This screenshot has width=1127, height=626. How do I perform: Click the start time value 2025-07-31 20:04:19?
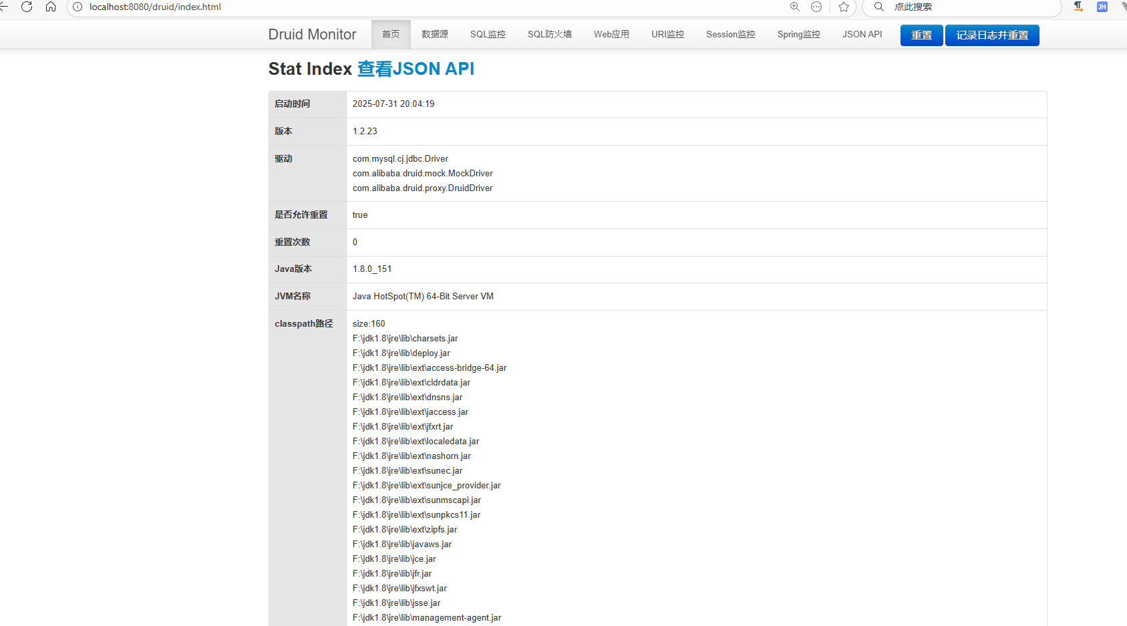[x=393, y=104]
